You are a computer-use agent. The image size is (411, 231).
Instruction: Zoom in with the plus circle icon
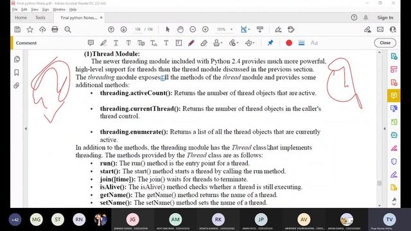[205, 30]
